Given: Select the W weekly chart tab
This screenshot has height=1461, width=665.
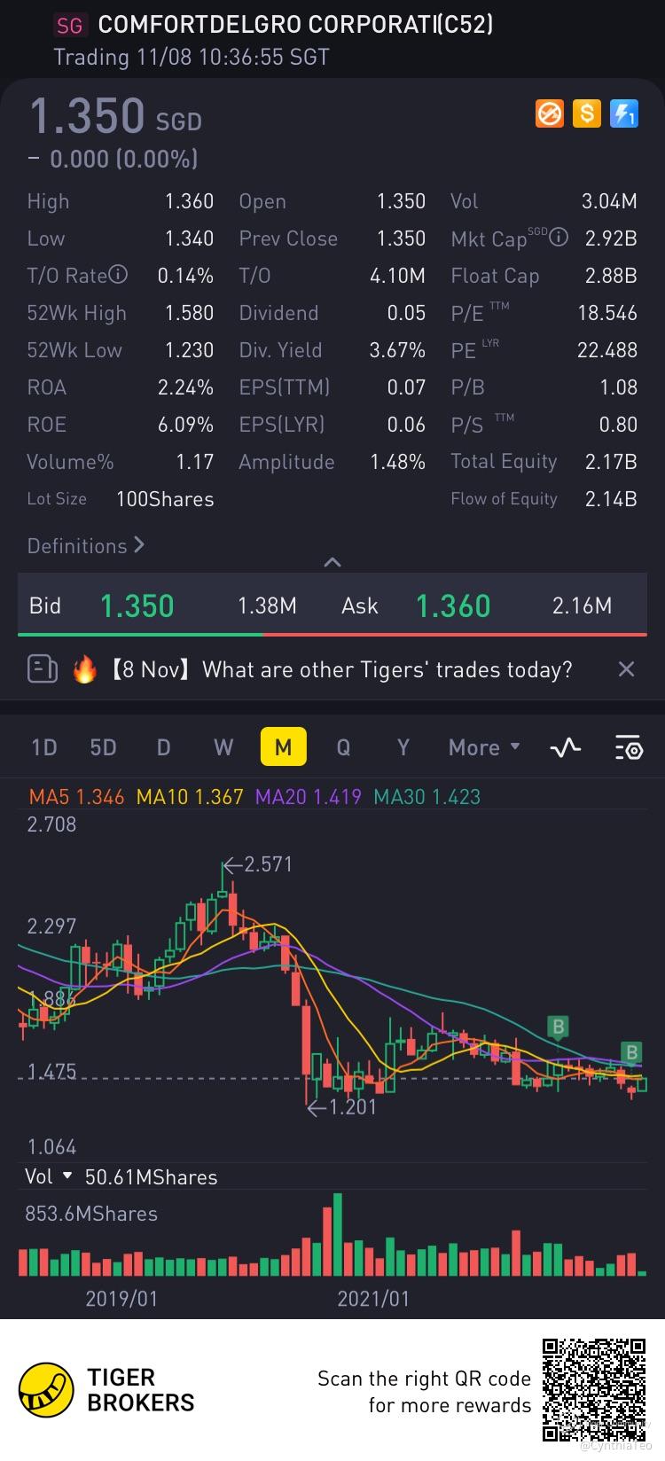Looking at the screenshot, I should click(x=223, y=747).
